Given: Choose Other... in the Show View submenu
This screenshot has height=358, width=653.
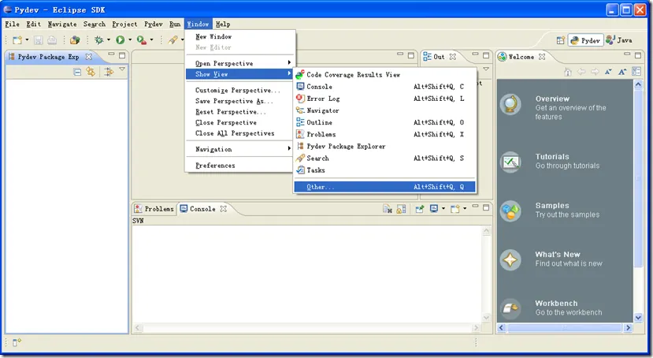Looking at the screenshot, I should (x=384, y=187).
